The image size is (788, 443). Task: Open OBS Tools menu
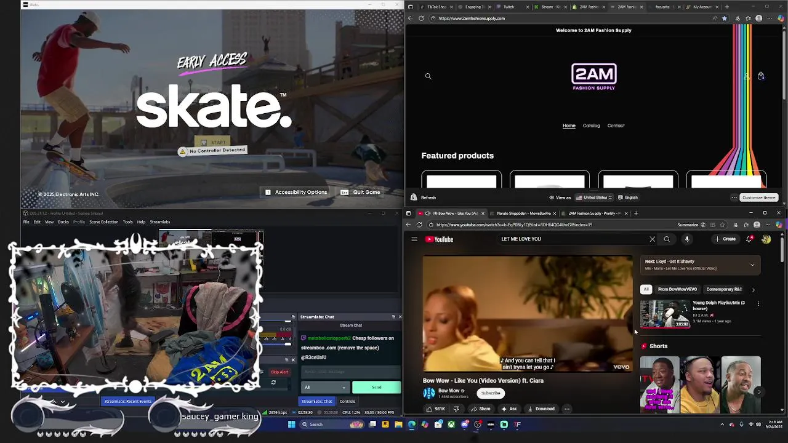(127, 222)
